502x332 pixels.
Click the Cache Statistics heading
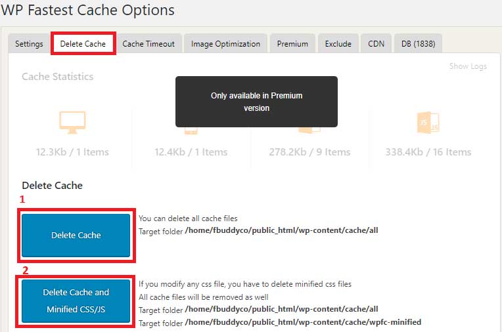pyautogui.click(x=58, y=77)
